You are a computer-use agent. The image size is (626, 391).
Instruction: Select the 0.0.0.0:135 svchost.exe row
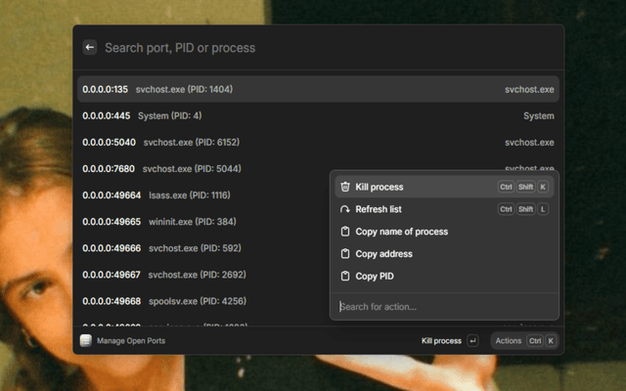(293, 89)
